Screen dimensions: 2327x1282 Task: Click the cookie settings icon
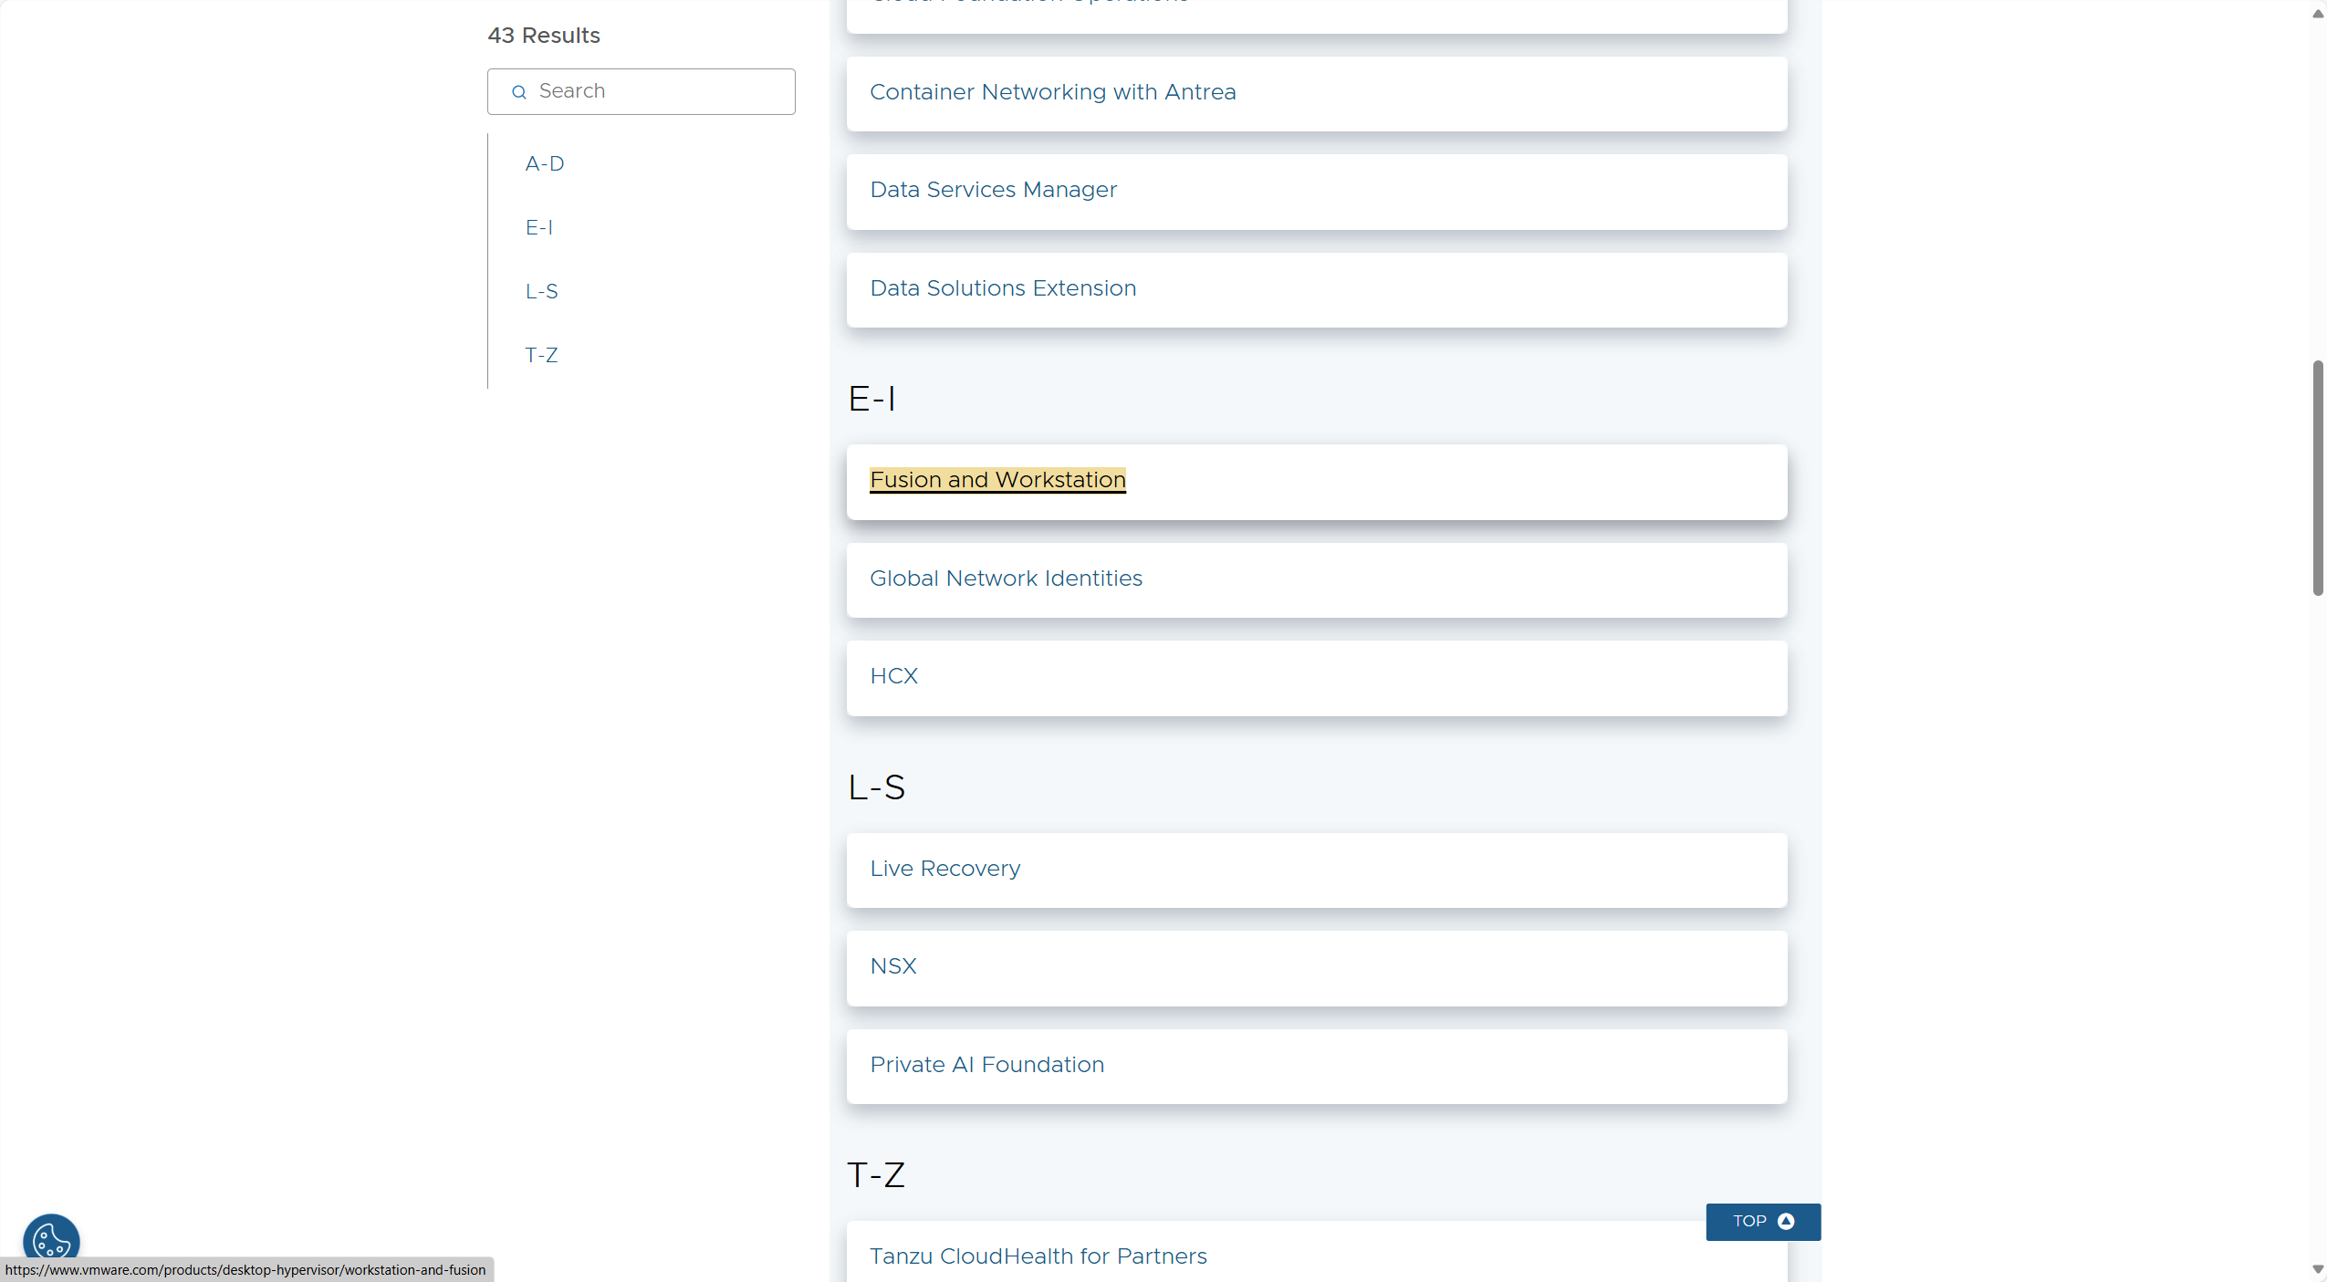point(51,1240)
